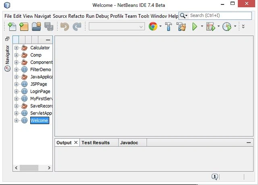Viewport: 258px width, 185px height.
Task: Click the quick search magnifier icon
Action: click(x=183, y=16)
